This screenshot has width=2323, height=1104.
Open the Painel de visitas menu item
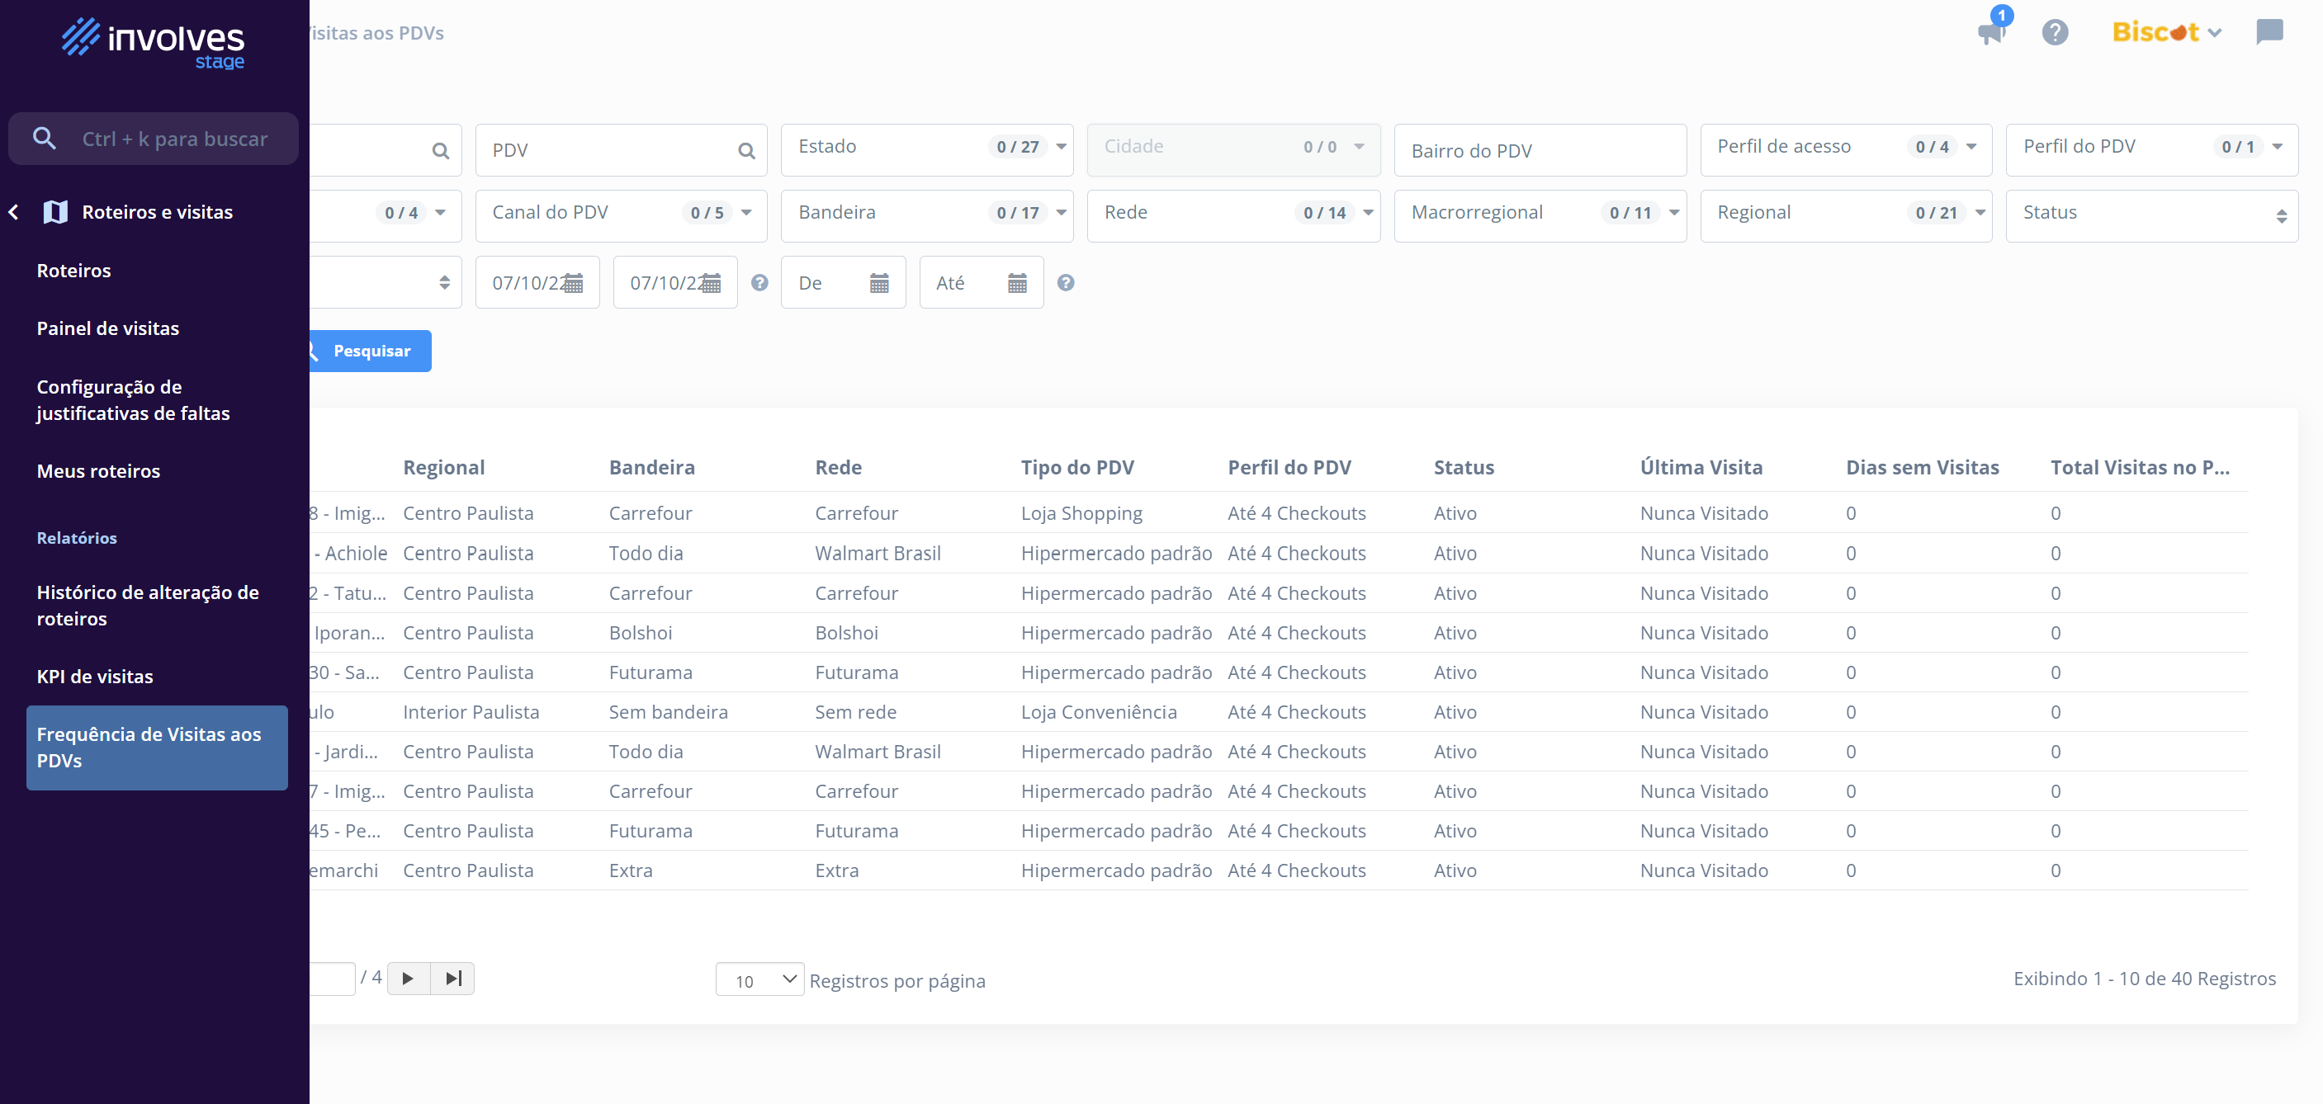108,328
